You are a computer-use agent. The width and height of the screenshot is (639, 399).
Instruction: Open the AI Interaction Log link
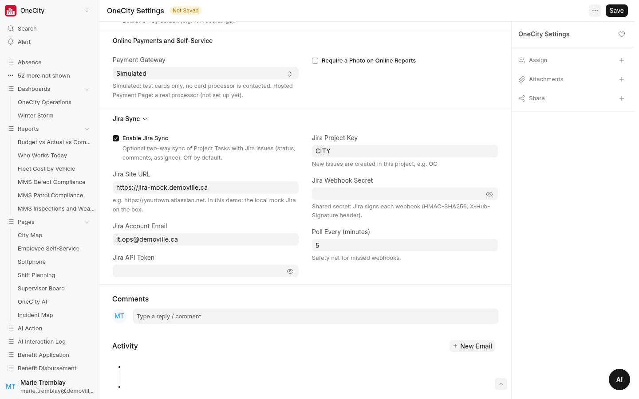[42, 342]
